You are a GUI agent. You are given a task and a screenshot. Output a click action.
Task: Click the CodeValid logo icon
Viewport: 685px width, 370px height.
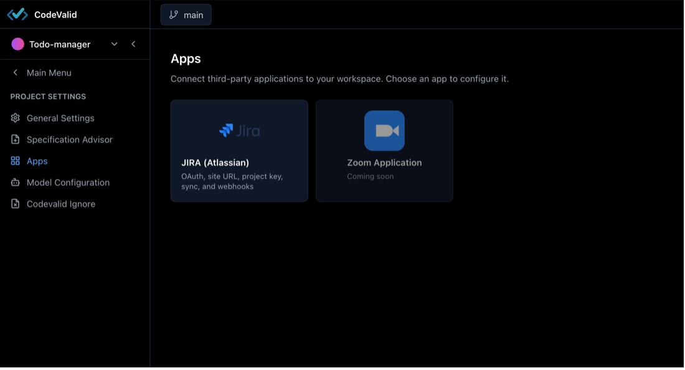tap(17, 14)
